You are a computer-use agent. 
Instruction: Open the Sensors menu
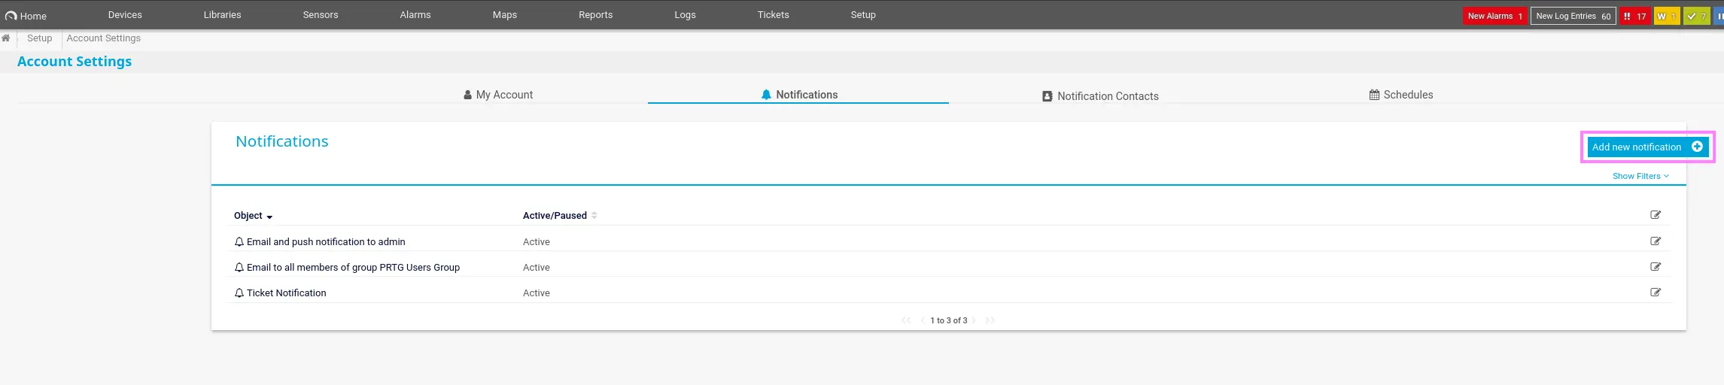(x=321, y=15)
